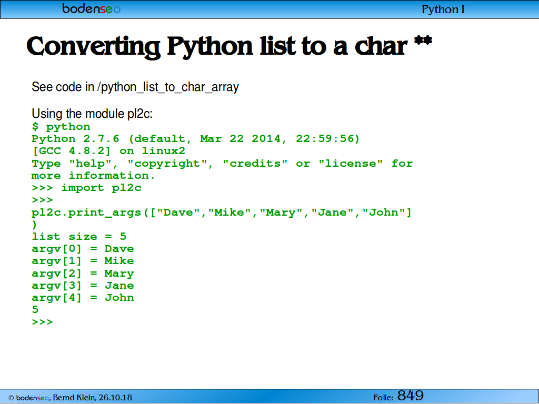Select the 'argv[0] = Dave' output line
Image resolution: width=539 pixels, height=404 pixels.
(x=83, y=249)
